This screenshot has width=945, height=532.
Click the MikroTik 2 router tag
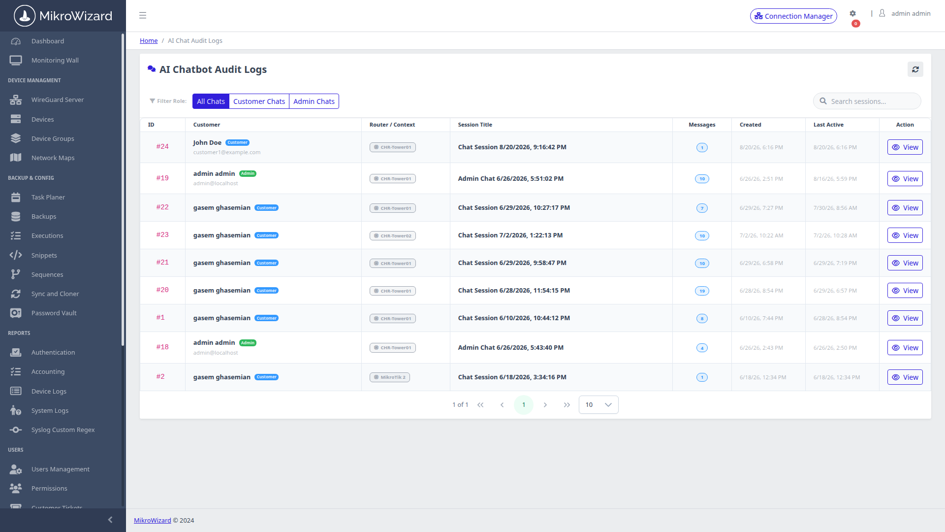click(390, 377)
